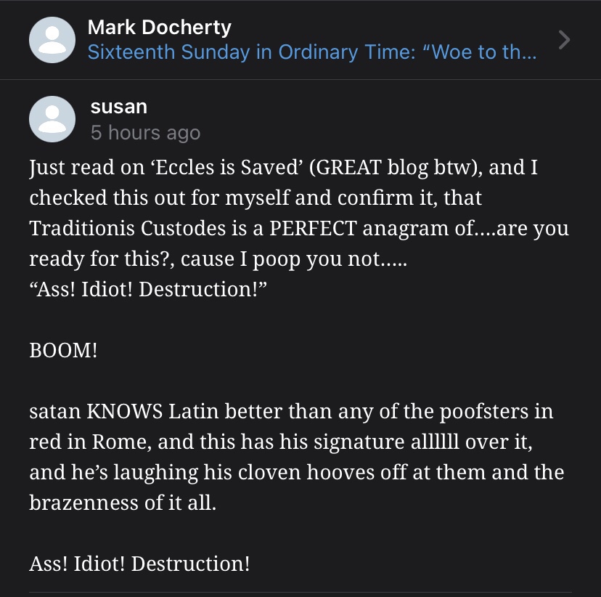Click the 5 hours ago timestamp
The height and width of the screenshot is (597, 601).
click(146, 133)
